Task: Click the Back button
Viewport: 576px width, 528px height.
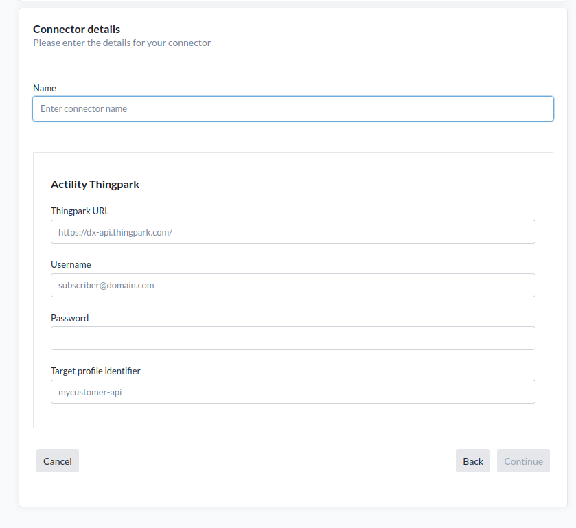Action: (472, 461)
